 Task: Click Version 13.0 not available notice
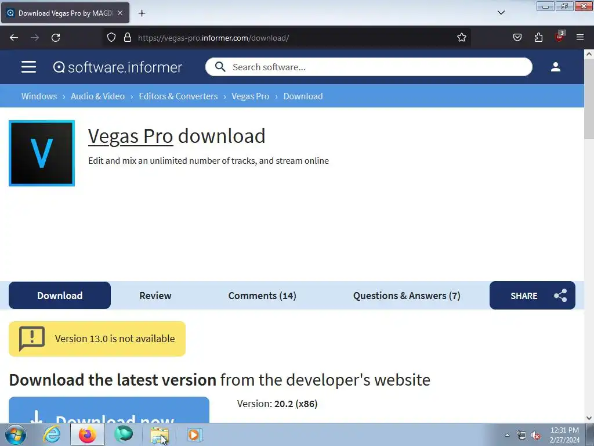pyautogui.click(x=97, y=339)
